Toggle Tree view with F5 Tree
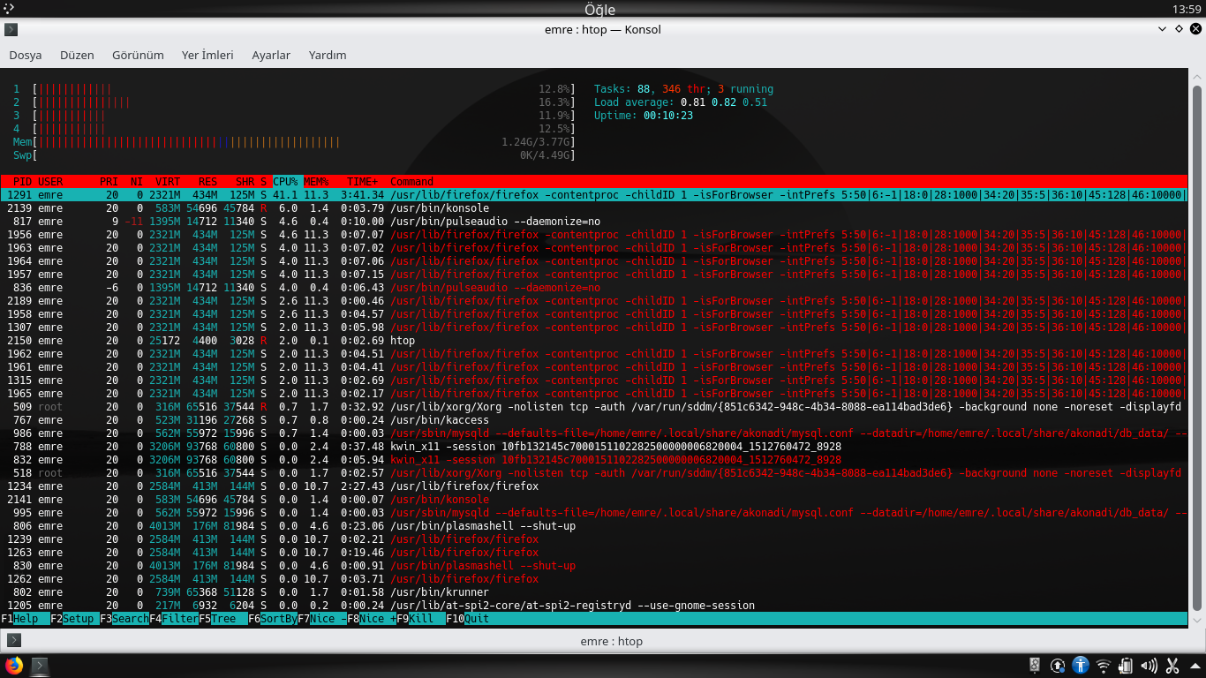 [x=223, y=619]
